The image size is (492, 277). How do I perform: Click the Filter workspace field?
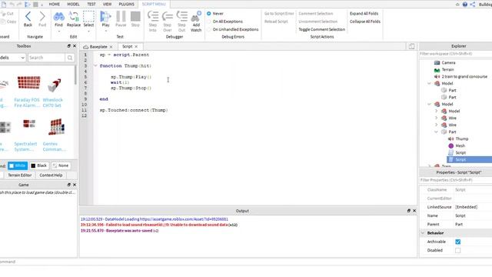pyautogui.click(x=455, y=54)
